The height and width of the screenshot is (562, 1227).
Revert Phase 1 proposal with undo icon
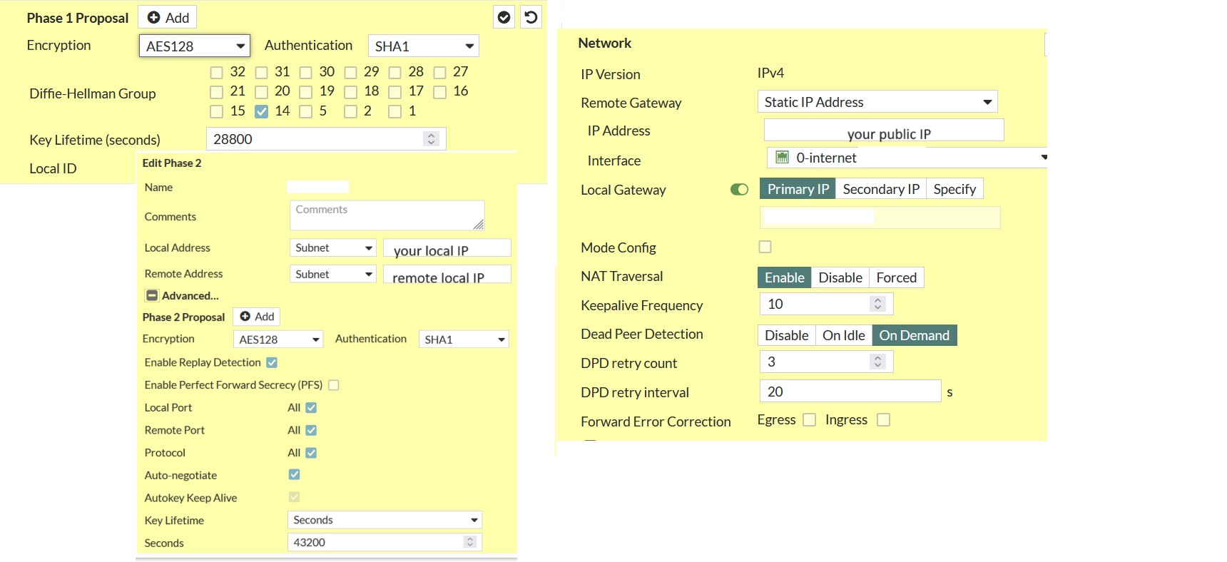click(x=531, y=17)
